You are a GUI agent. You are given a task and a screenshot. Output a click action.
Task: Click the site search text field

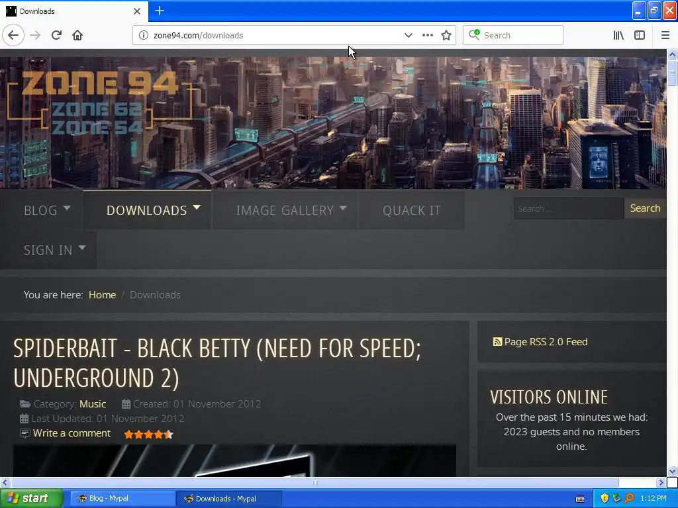point(569,208)
